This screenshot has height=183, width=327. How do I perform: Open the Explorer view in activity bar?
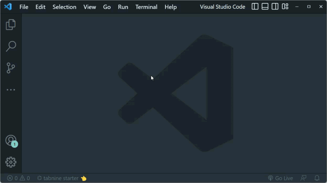pos(11,25)
